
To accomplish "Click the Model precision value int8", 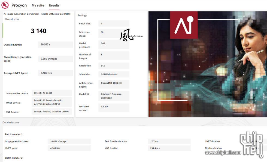I will (114, 45).
